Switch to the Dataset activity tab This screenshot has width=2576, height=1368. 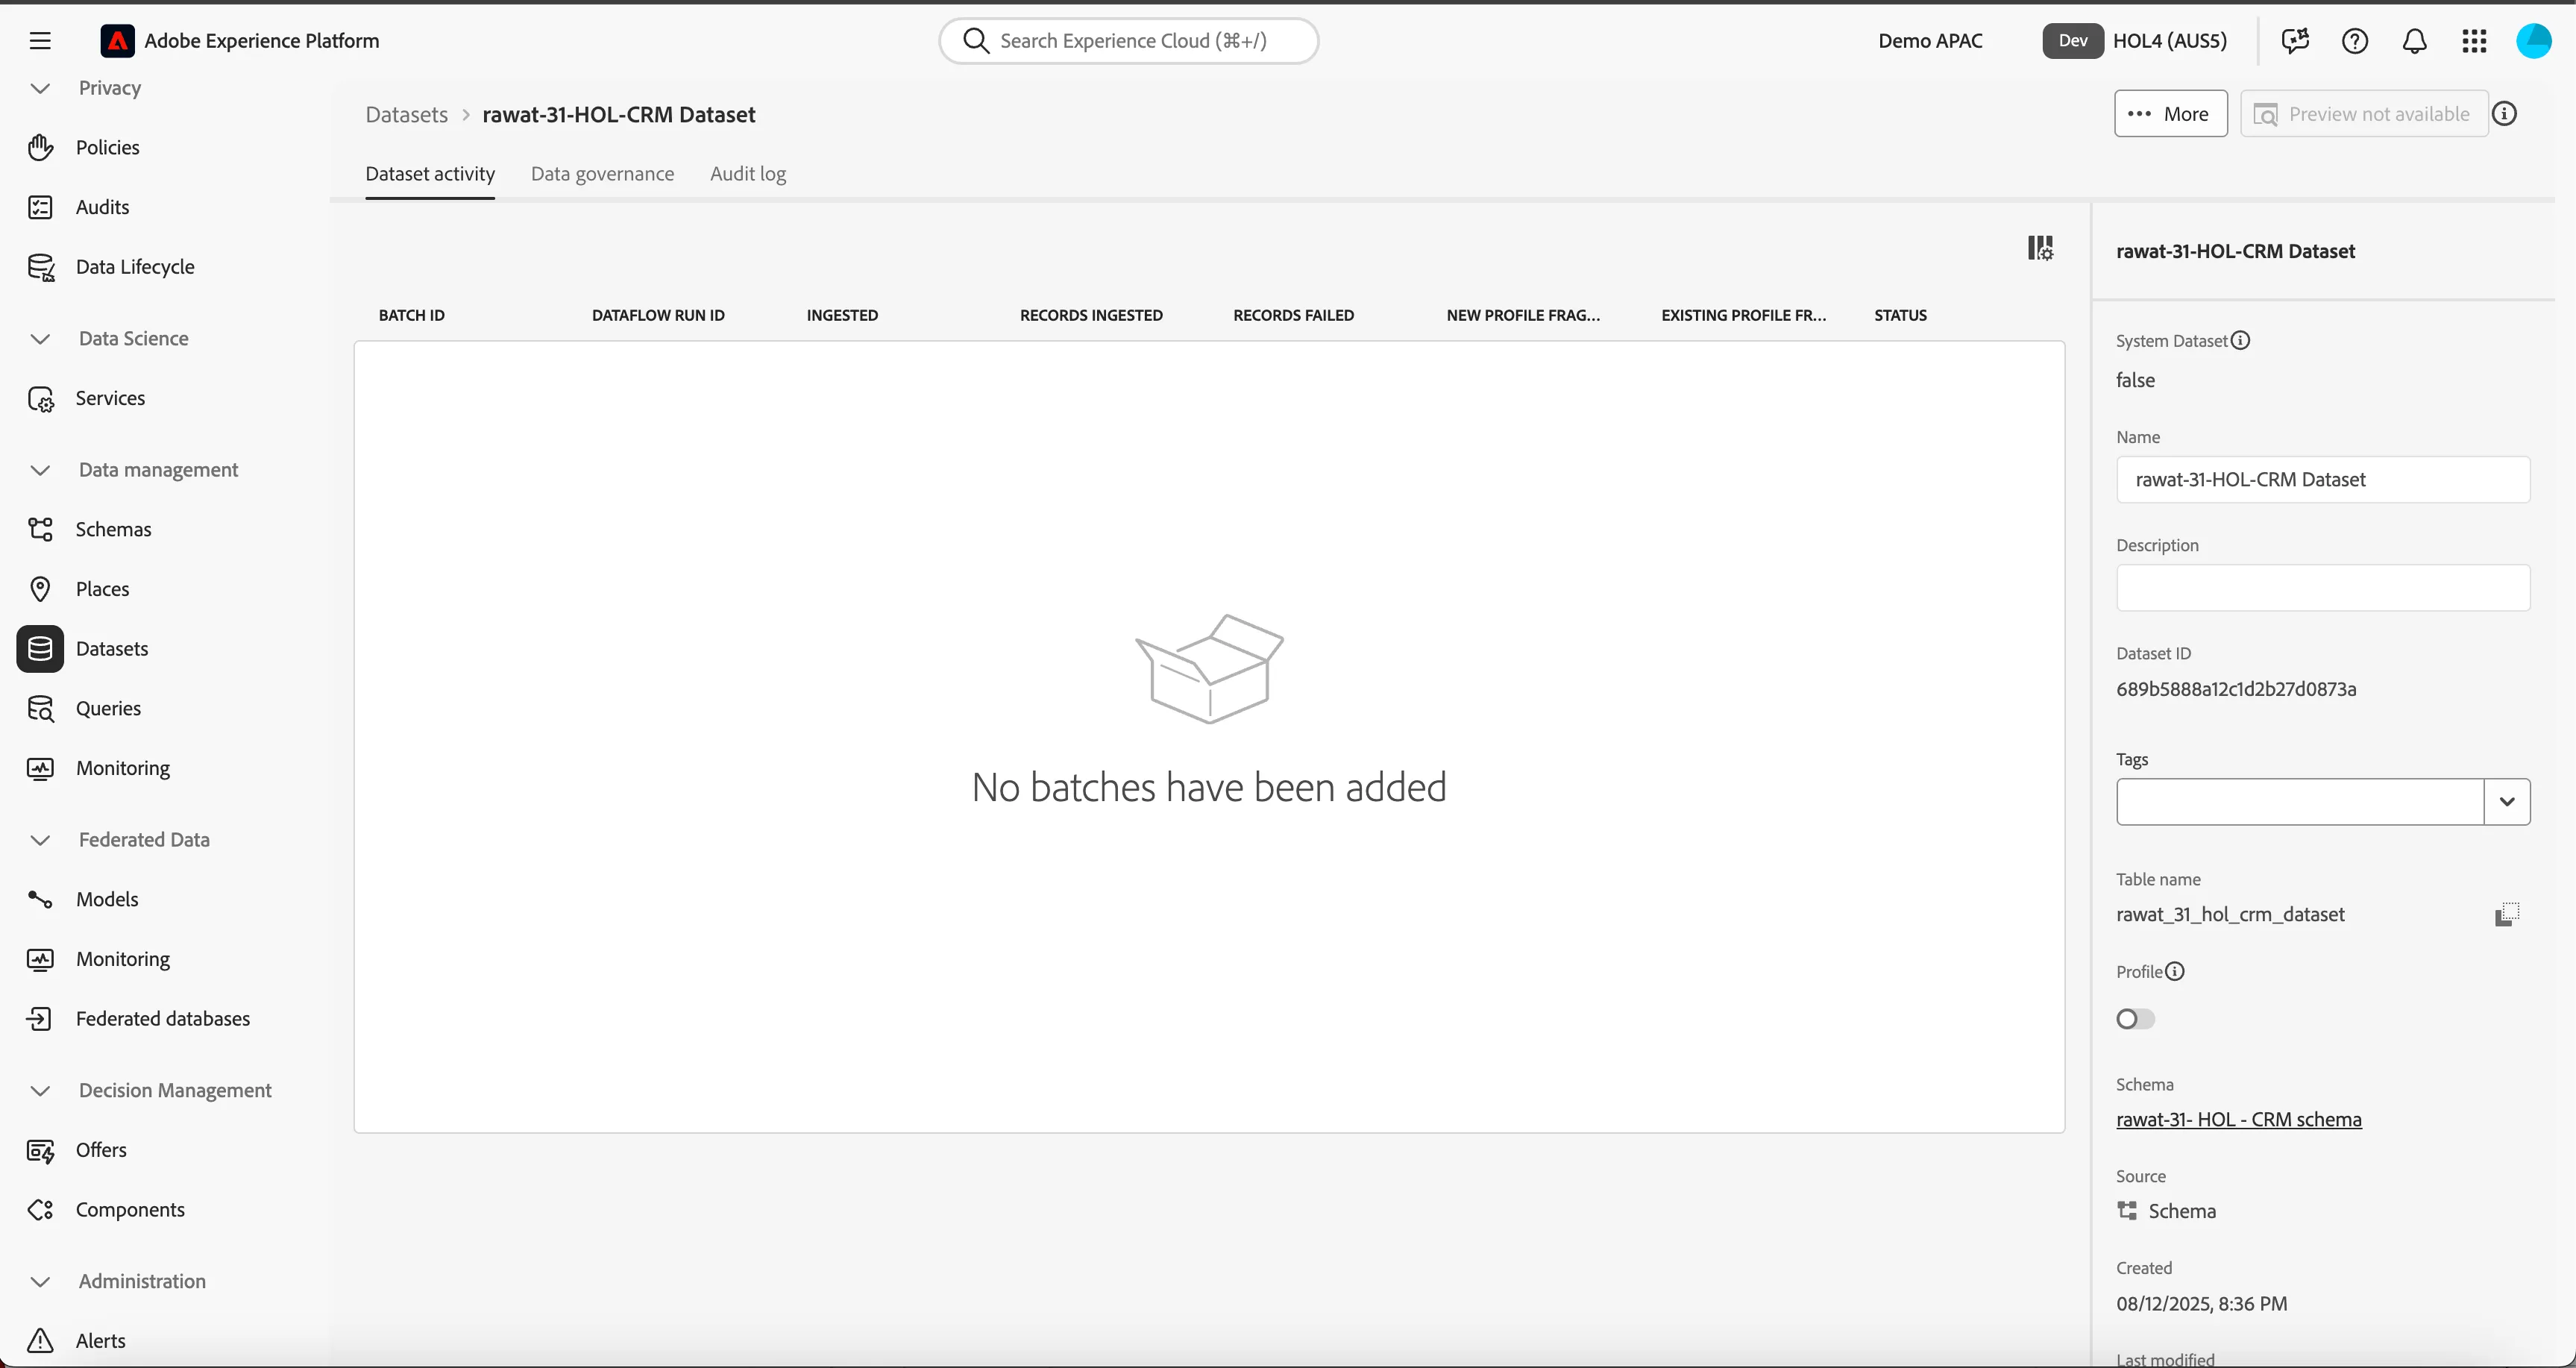[x=430, y=174]
